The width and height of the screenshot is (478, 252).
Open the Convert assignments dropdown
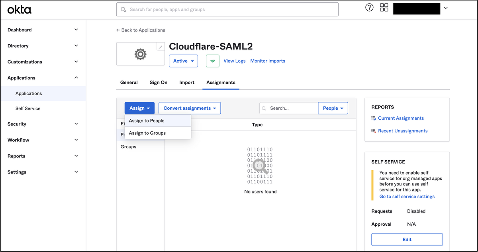(x=189, y=108)
